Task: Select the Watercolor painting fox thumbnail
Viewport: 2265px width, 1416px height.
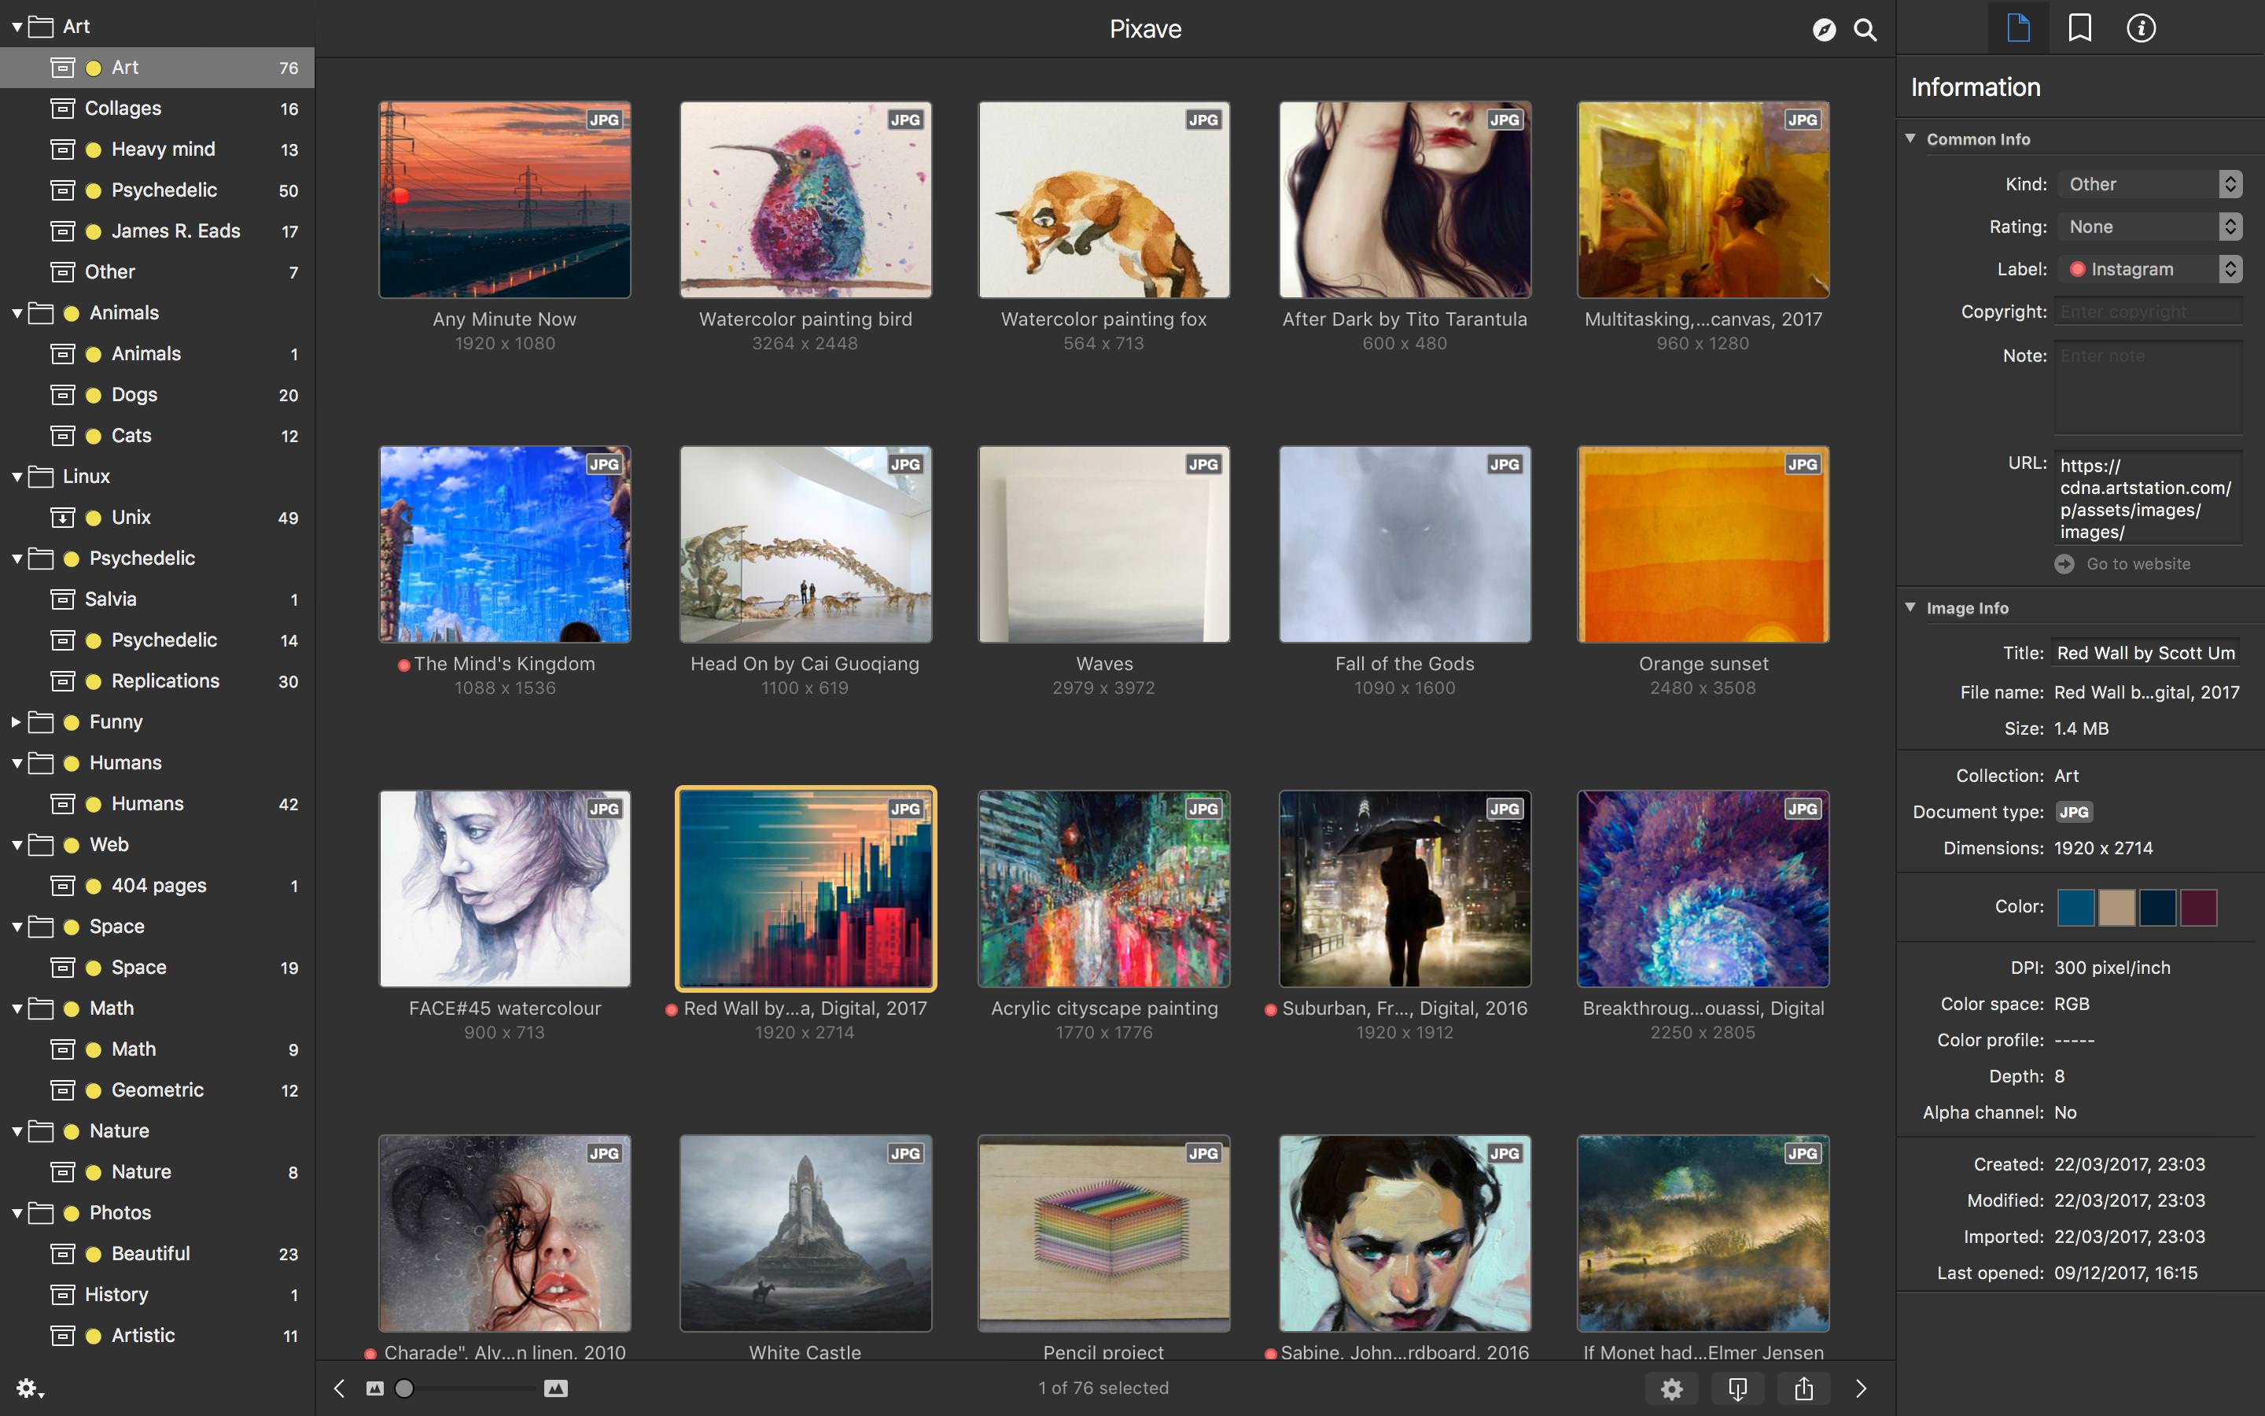Action: click(1103, 201)
